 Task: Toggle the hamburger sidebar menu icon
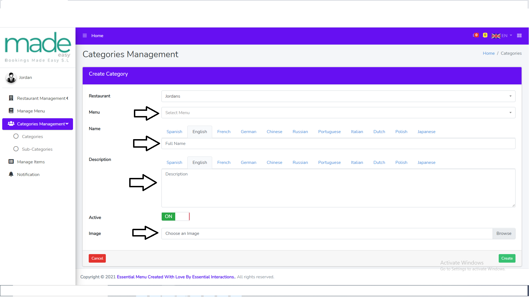[x=85, y=36]
